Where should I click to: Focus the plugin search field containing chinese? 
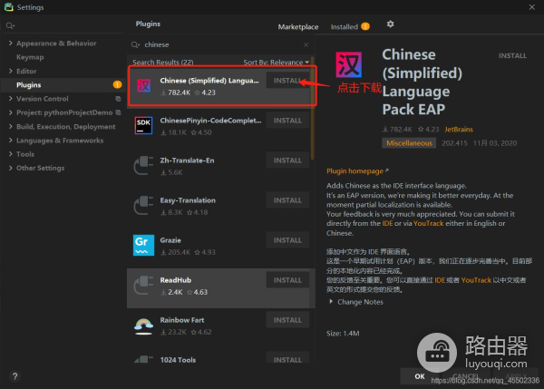click(222, 44)
